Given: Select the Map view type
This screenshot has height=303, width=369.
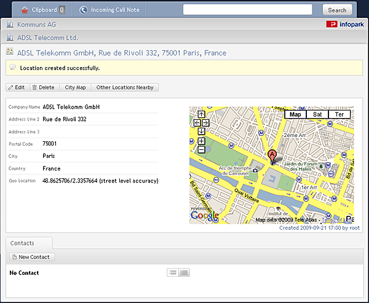Looking at the screenshot, I should pos(295,114).
